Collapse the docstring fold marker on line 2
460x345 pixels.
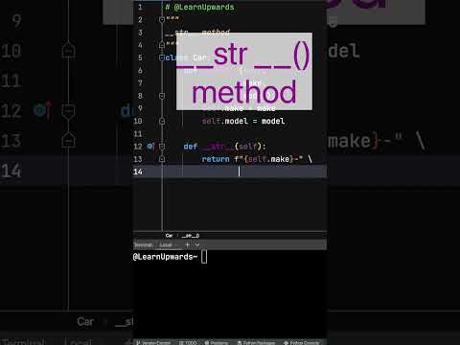pyautogui.click(x=162, y=20)
